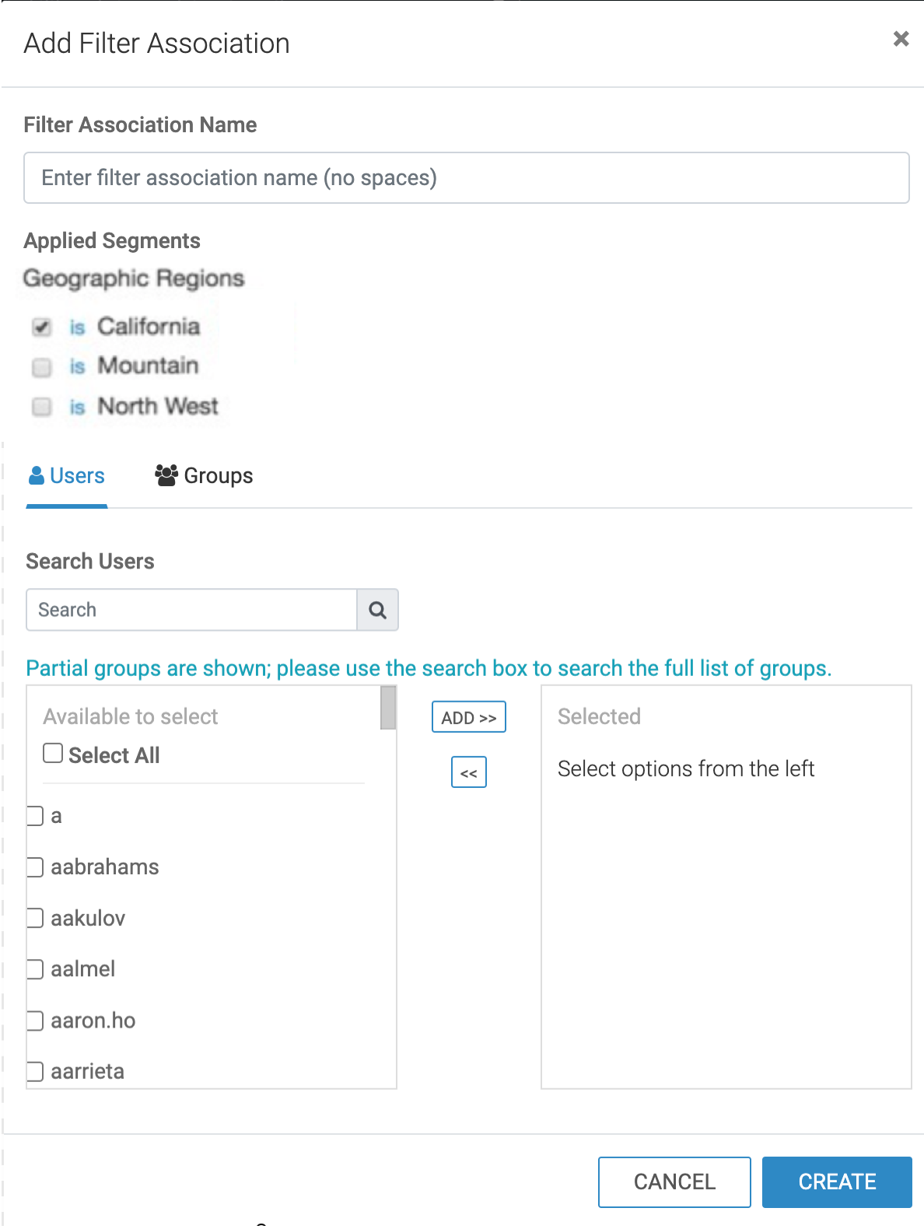Click the CREATE button
The image size is (924, 1229).
tap(836, 1182)
